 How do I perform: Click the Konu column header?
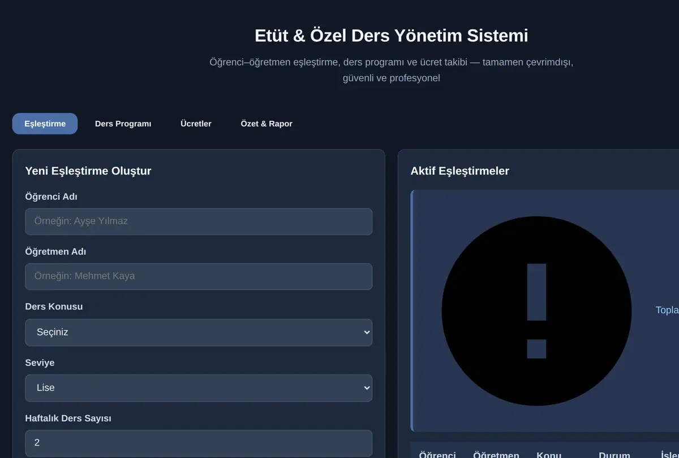(x=549, y=455)
